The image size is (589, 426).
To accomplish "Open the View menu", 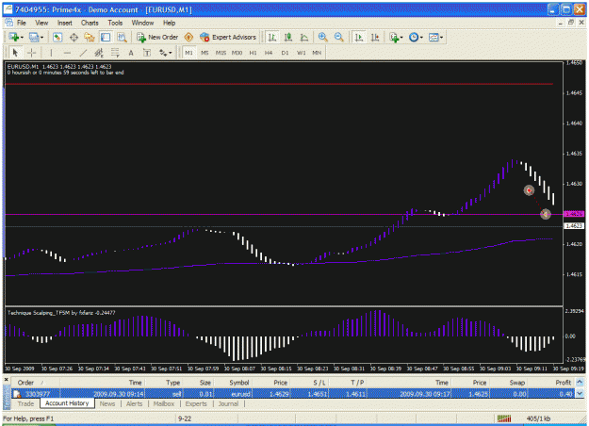I will (41, 23).
